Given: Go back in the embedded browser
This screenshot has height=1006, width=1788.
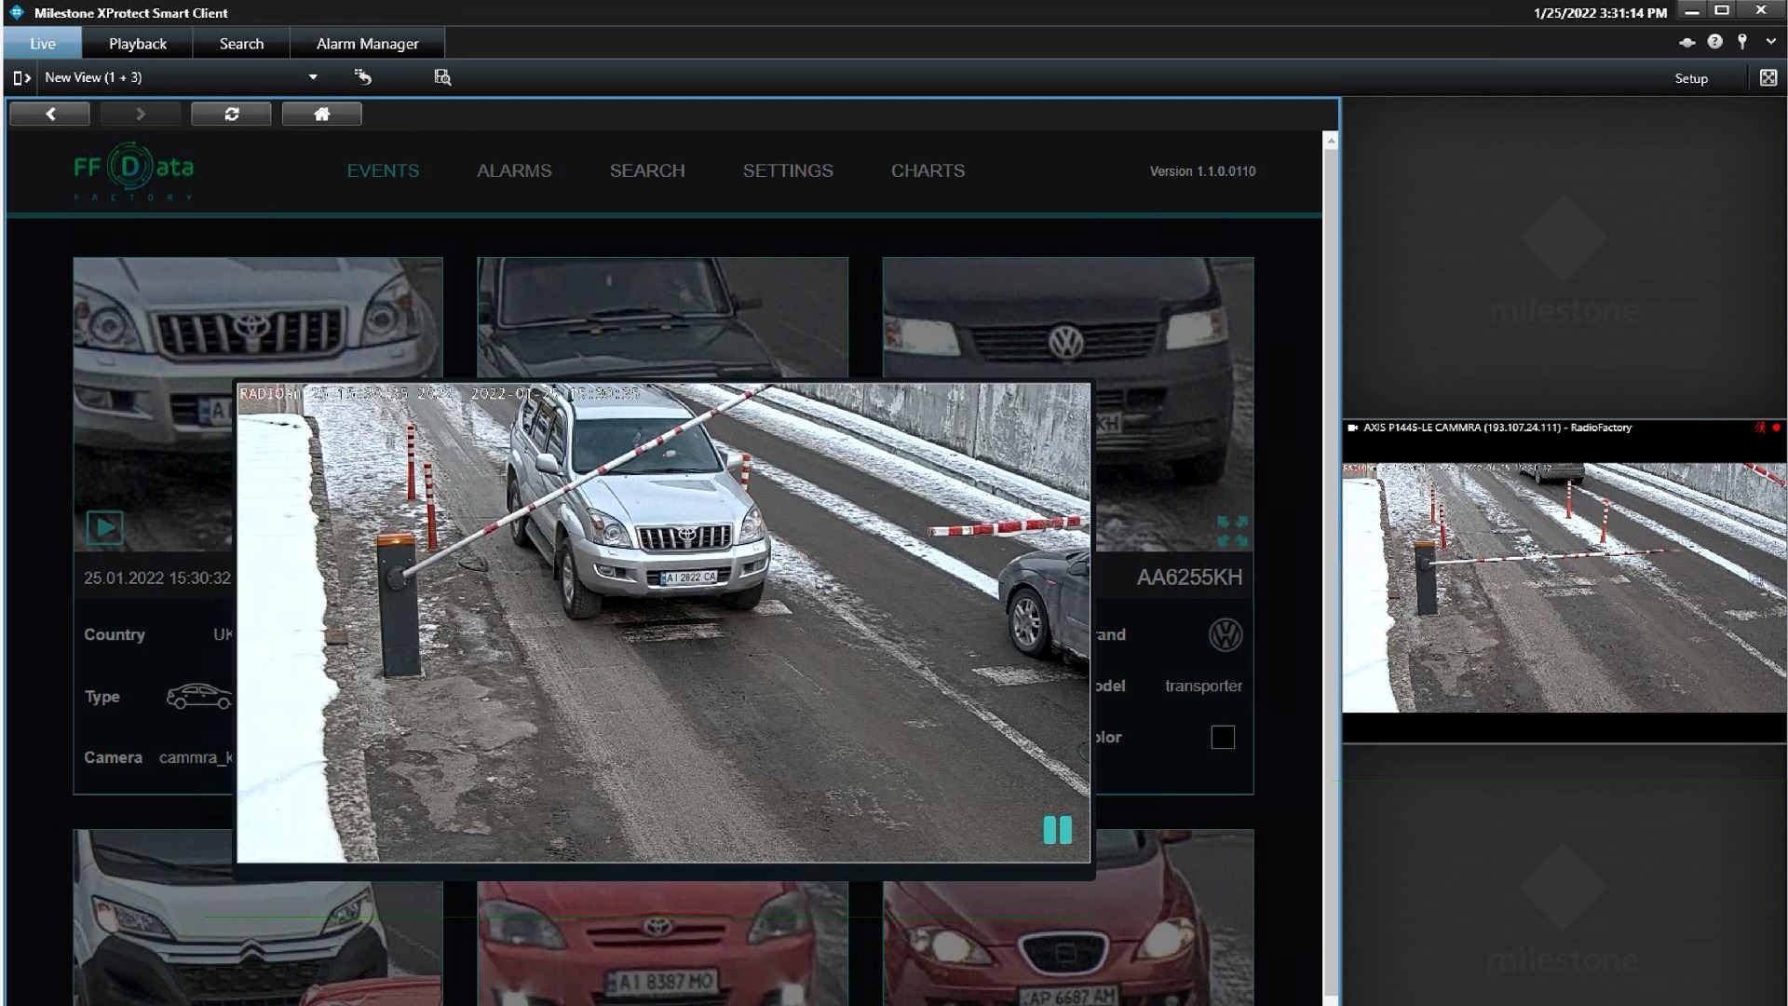Looking at the screenshot, I should coord(50,114).
